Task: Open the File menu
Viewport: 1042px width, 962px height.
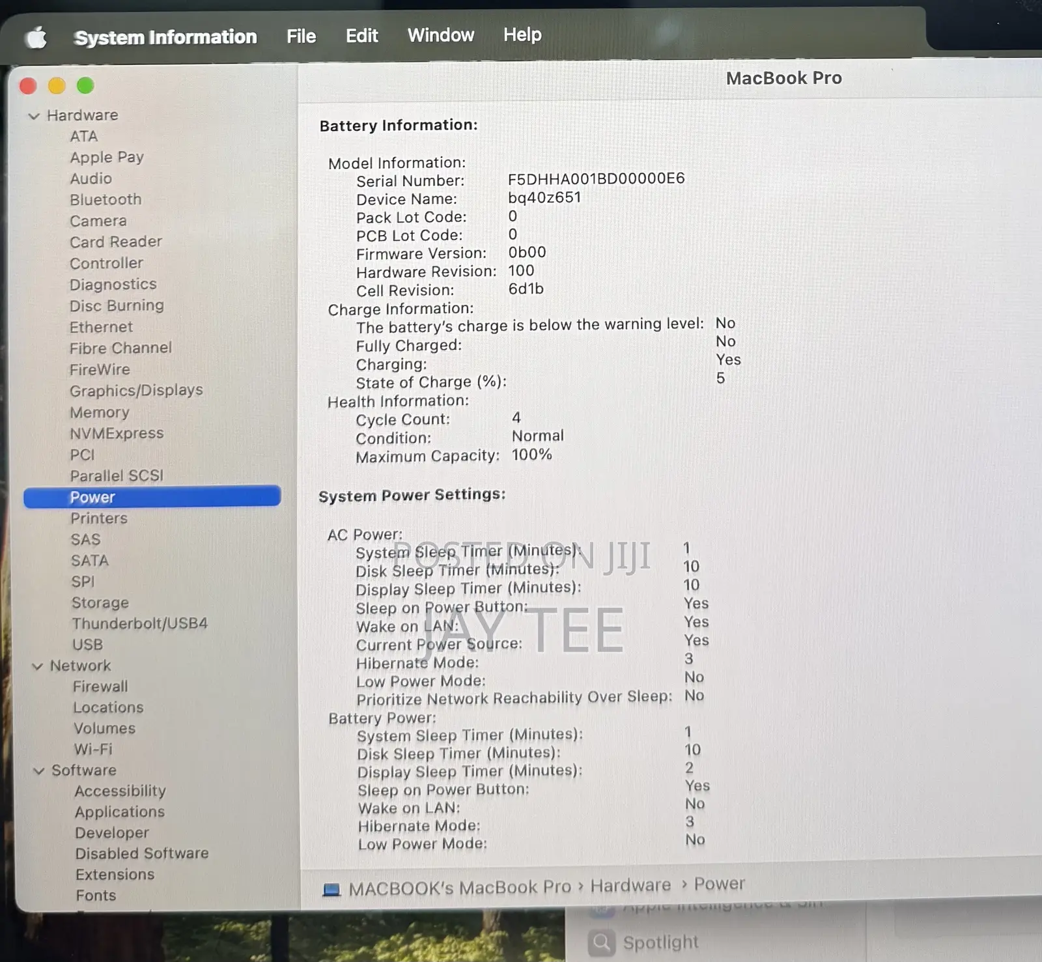Action: 301,36
